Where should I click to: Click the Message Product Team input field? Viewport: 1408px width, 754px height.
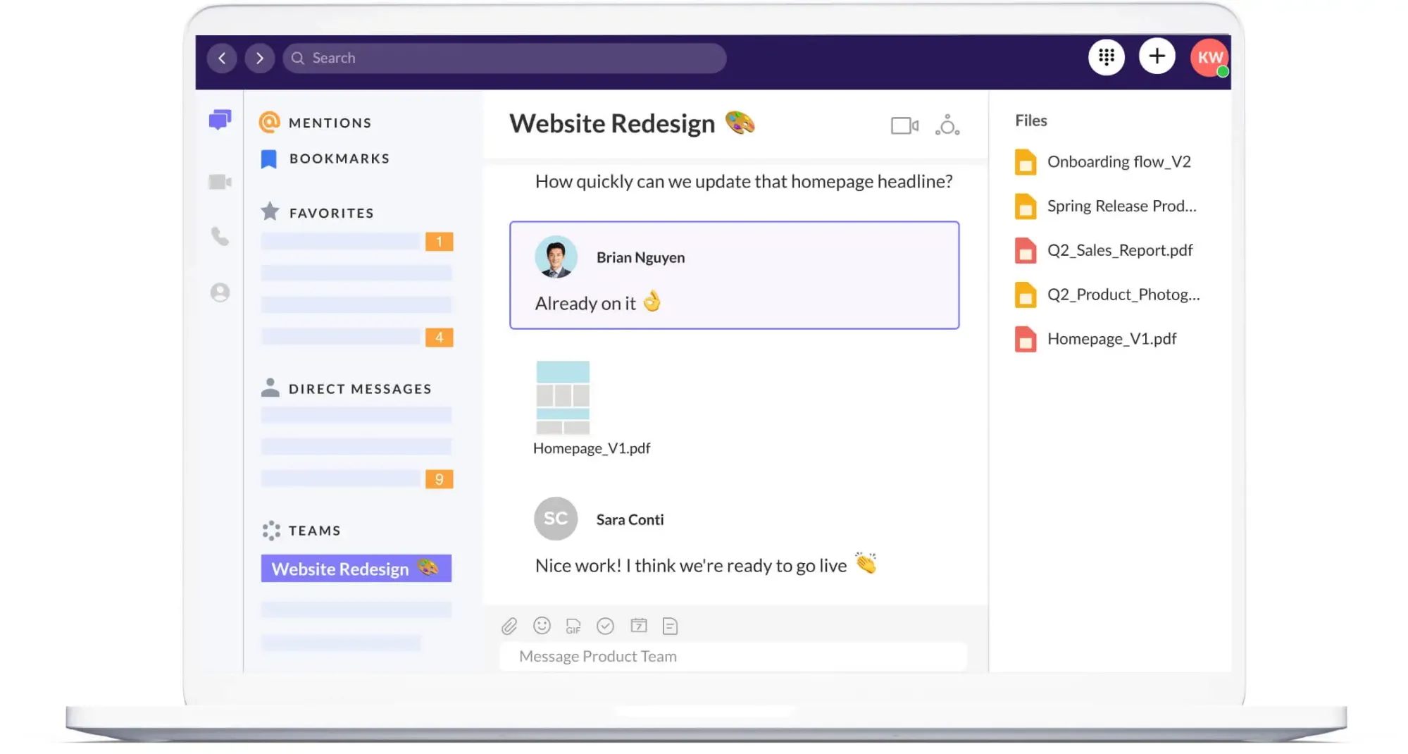tap(733, 657)
